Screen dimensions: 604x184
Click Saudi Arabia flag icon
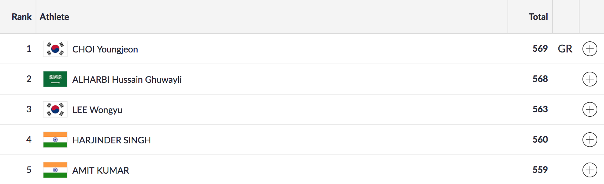pyautogui.click(x=55, y=79)
